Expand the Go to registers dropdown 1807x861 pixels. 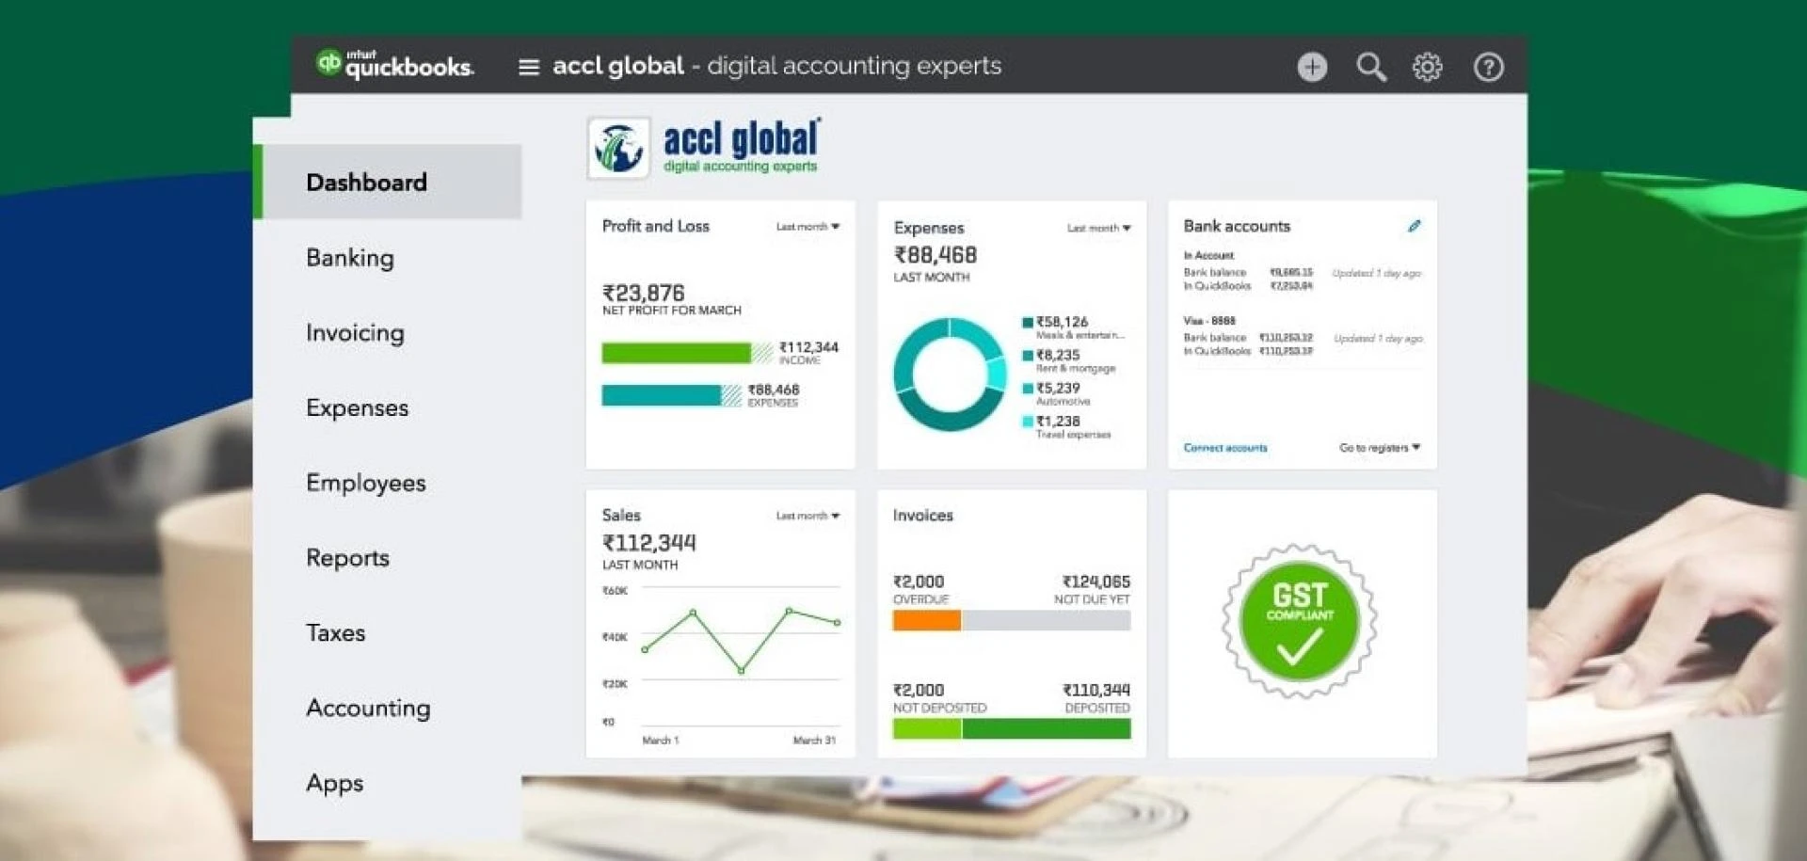tap(1379, 448)
